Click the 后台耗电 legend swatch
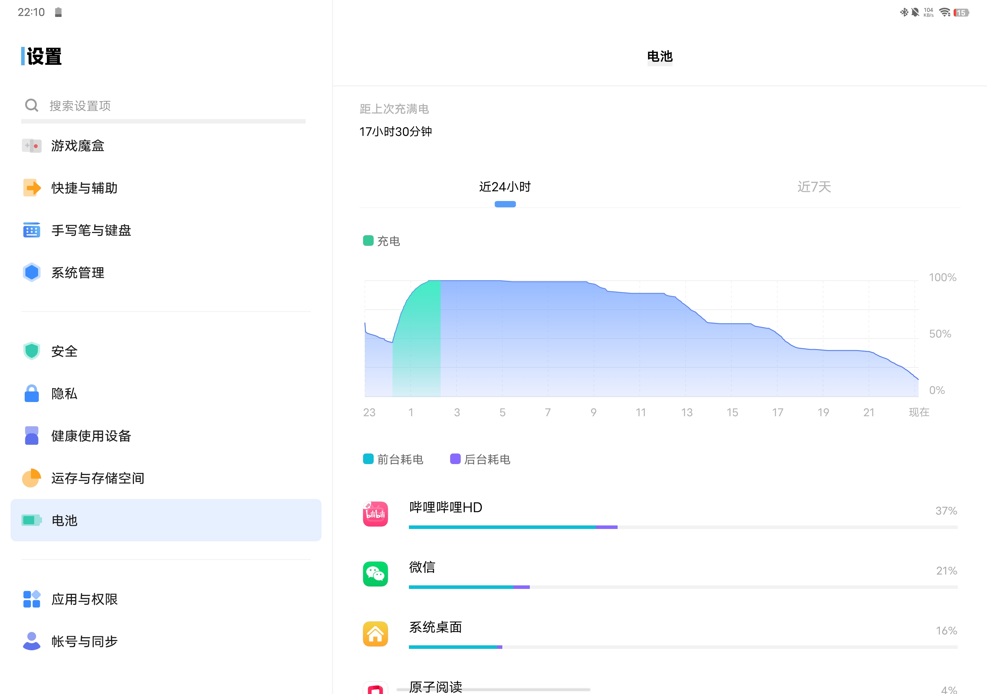The width and height of the screenshot is (987, 694). (x=455, y=459)
